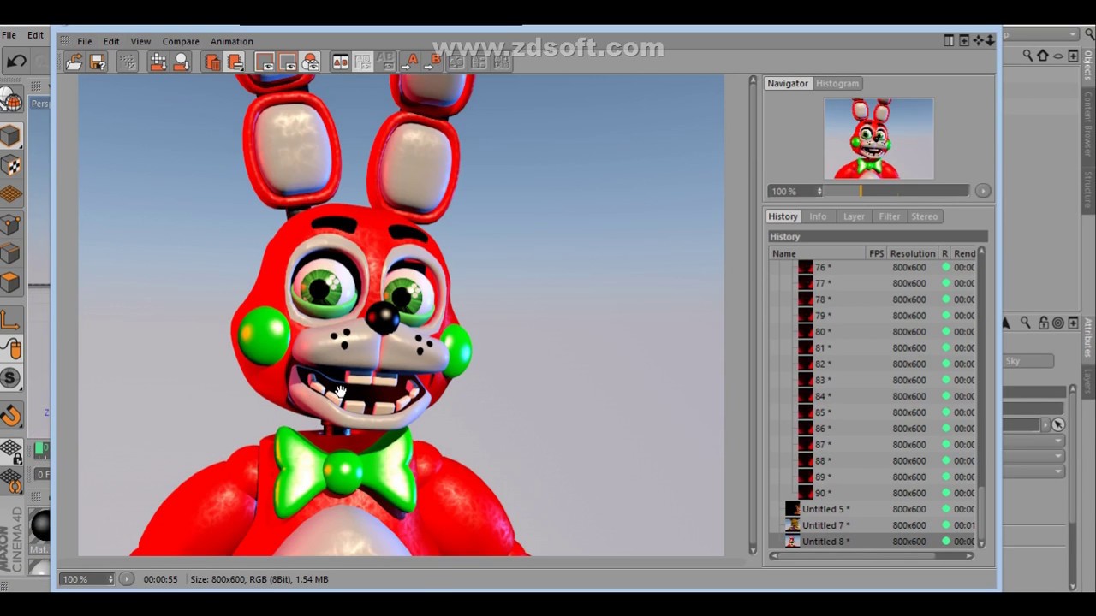The image size is (1096, 616).
Task: Click the clear history trash icon
Action: click(x=211, y=62)
